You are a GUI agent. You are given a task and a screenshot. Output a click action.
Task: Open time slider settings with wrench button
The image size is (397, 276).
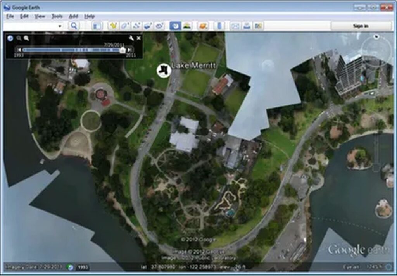click(132, 38)
